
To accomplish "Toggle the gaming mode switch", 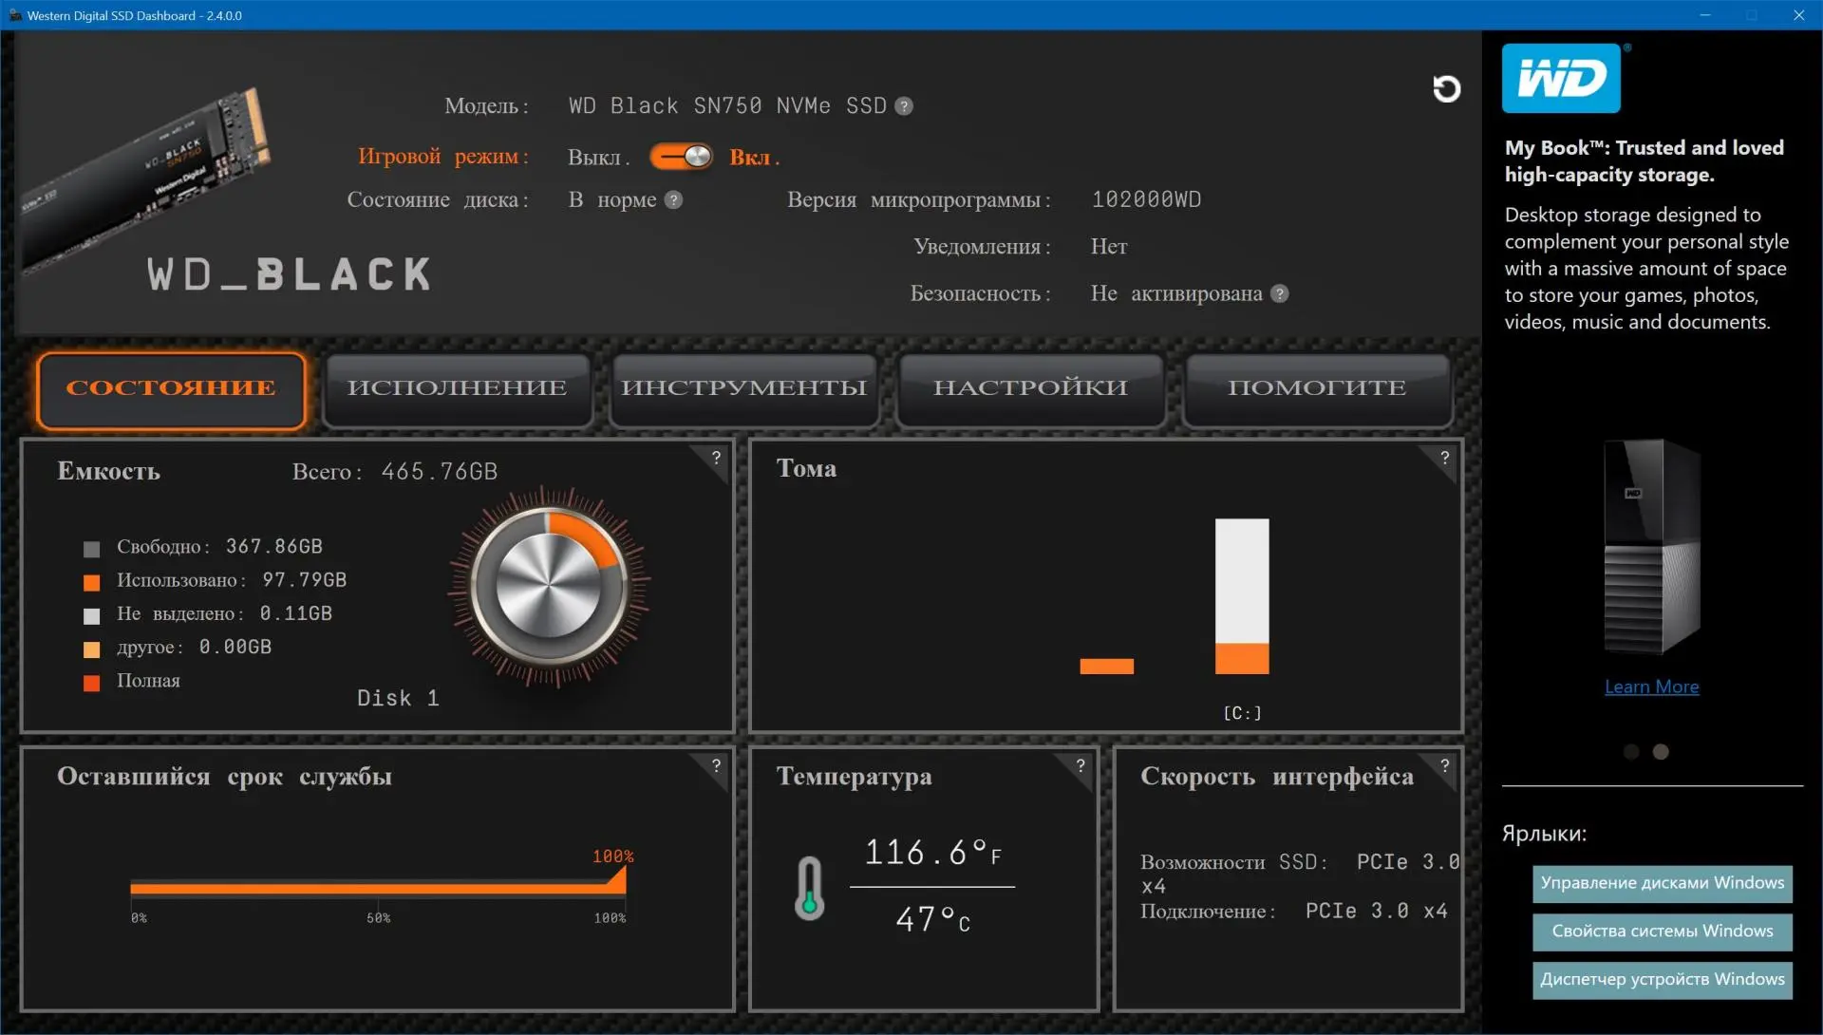I will [x=681, y=158].
